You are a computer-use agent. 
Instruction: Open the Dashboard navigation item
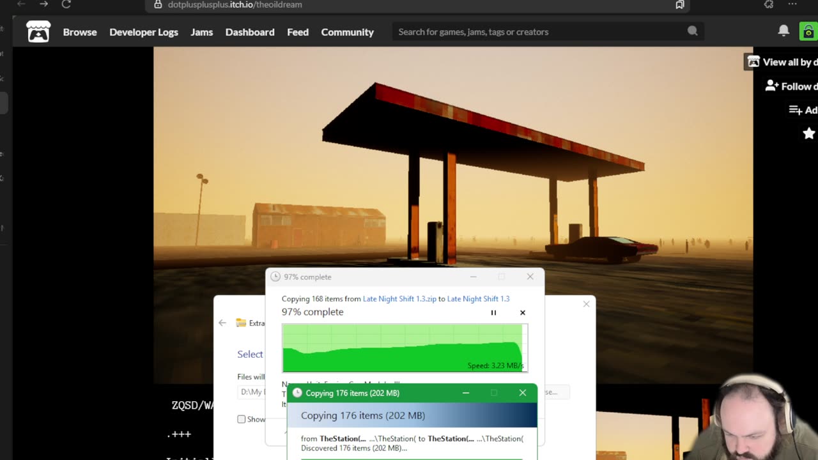250,32
